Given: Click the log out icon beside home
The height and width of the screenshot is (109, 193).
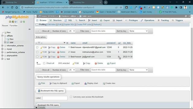Looking at the screenshot, I should coord(13,21).
